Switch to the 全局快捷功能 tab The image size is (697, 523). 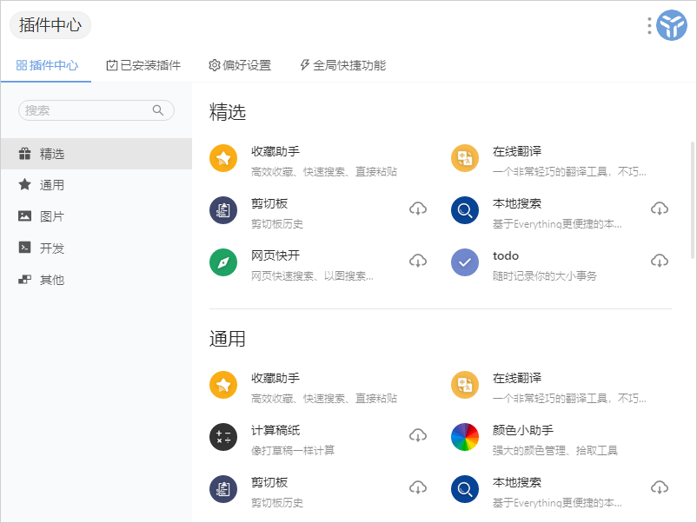point(344,64)
